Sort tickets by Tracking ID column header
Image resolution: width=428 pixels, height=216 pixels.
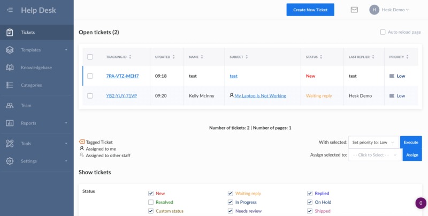pos(118,57)
